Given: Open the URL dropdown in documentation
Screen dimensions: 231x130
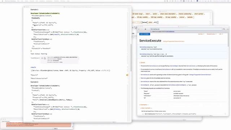Looking at the screenshot, I should click(221, 34).
